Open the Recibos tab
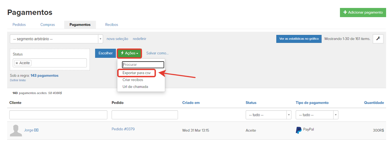Screen dimensions: 389x142 pyautogui.click(x=112, y=25)
